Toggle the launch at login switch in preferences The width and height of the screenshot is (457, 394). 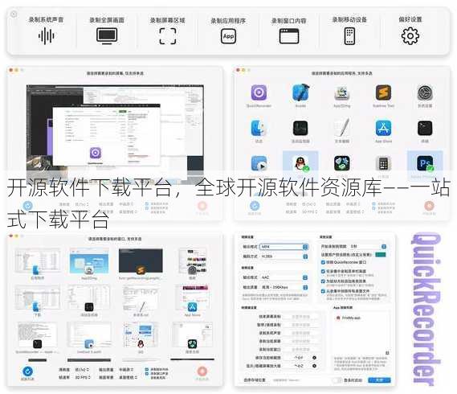pyautogui.click(x=337, y=380)
